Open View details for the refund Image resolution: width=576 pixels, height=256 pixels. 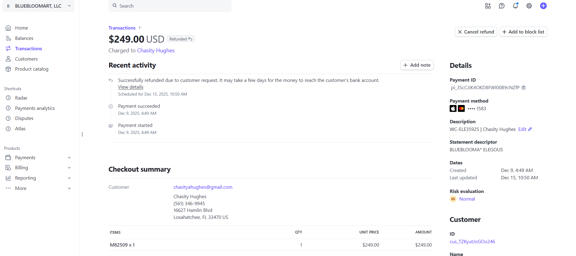pyautogui.click(x=131, y=87)
